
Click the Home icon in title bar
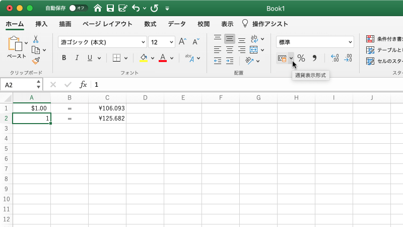tap(98, 8)
